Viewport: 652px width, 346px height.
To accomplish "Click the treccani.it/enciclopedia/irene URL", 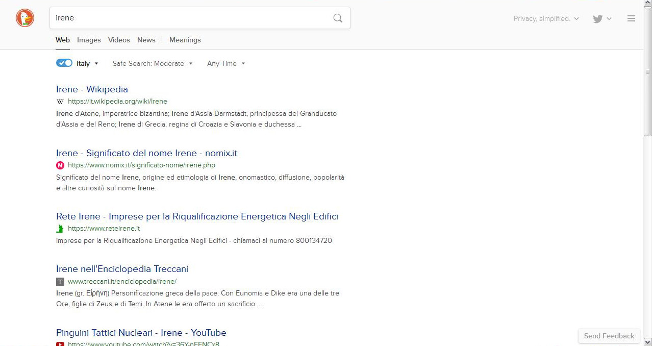I will point(122,281).
